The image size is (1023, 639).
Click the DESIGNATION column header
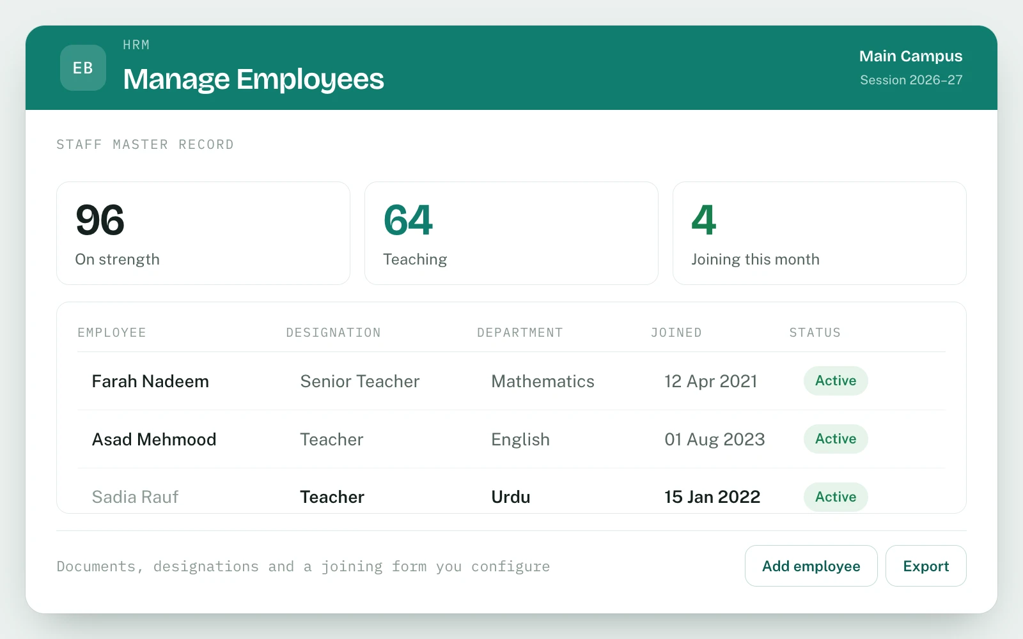[x=333, y=332]
